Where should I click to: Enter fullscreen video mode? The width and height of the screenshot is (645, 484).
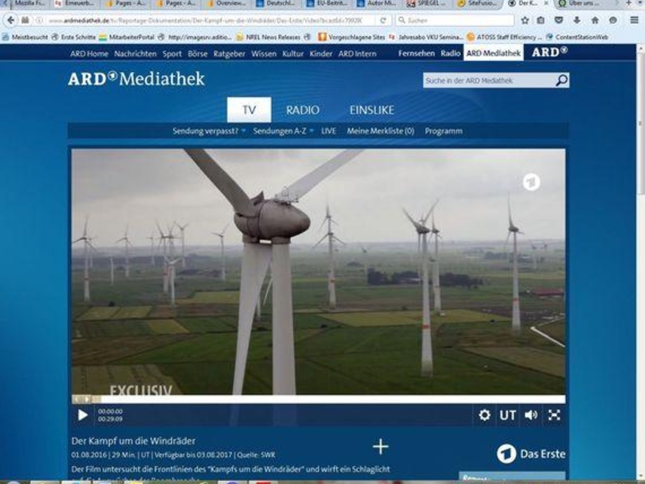coord(554,415)
